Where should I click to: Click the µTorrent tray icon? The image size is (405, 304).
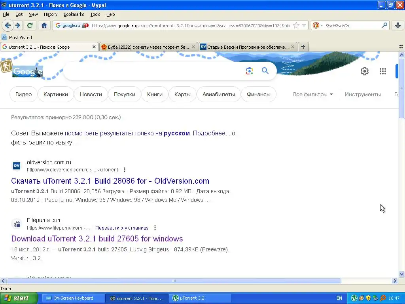click(x=354, y=298)
